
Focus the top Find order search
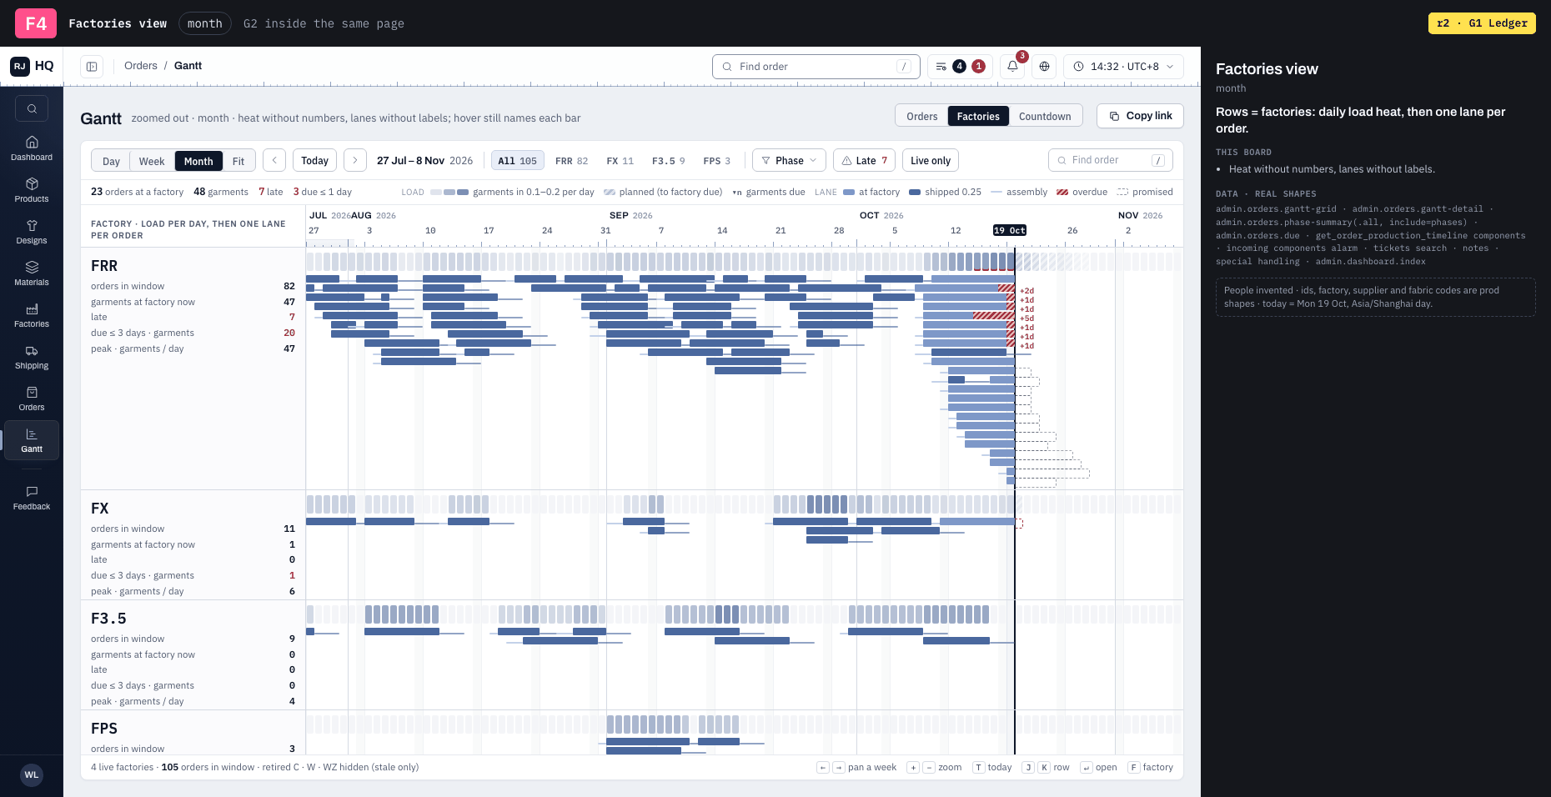(x=816, y=67)
